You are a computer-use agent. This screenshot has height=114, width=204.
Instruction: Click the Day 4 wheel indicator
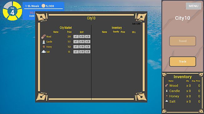12,11
